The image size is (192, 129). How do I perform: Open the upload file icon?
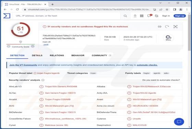click(x=135, y=16)
